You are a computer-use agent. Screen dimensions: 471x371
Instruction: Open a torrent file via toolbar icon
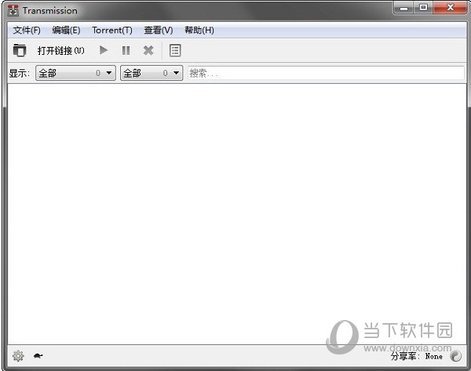(20, 50)
